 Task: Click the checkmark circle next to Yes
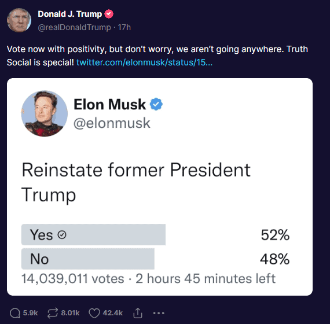[x=62, y=234]
